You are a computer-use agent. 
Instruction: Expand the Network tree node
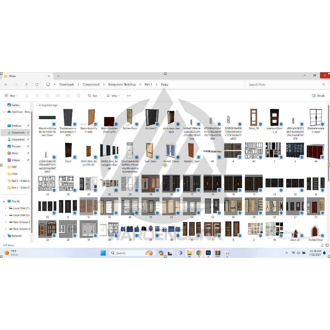[x=4, y=236]
